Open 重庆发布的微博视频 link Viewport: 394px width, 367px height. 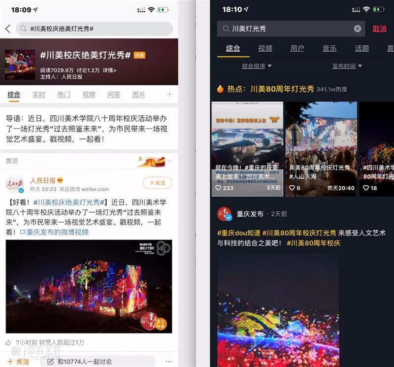[x=54, y=232]
